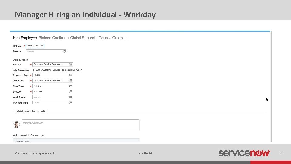
Task: Open related actions next to Global Support - Canada Group
Action: pyautogui.click(x=126, y=38)
